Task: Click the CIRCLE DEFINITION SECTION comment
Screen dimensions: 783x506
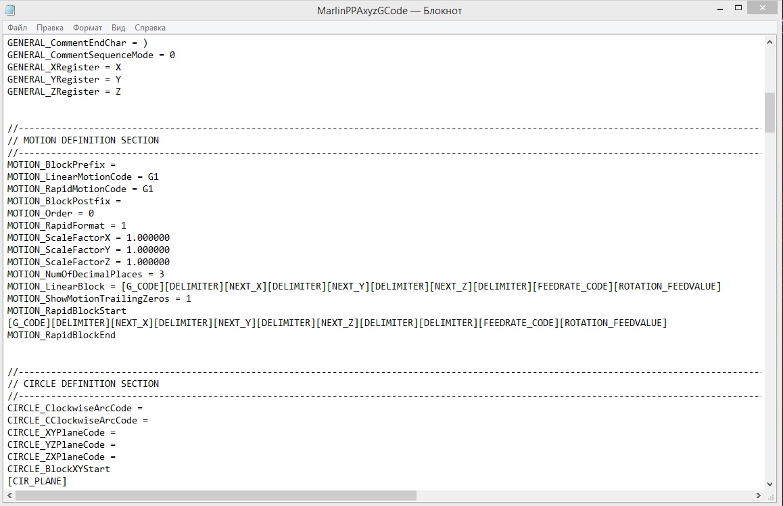Action: (83, 384)
